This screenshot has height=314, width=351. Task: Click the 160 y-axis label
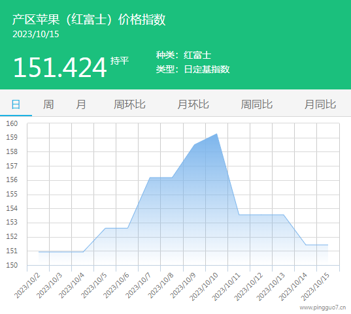click(12, 123)
